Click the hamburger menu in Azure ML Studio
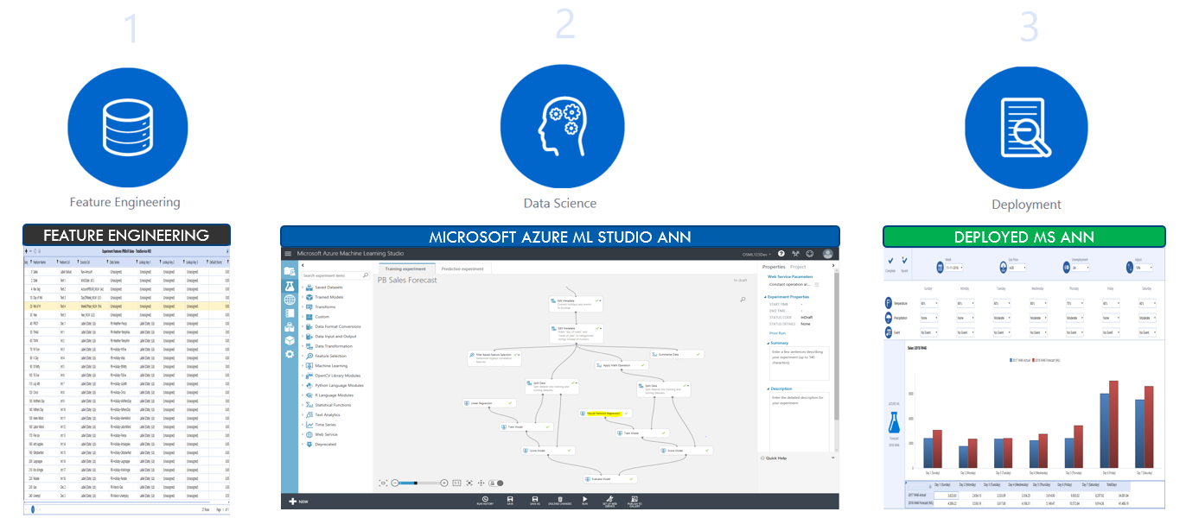 click(x=289, y=254)
